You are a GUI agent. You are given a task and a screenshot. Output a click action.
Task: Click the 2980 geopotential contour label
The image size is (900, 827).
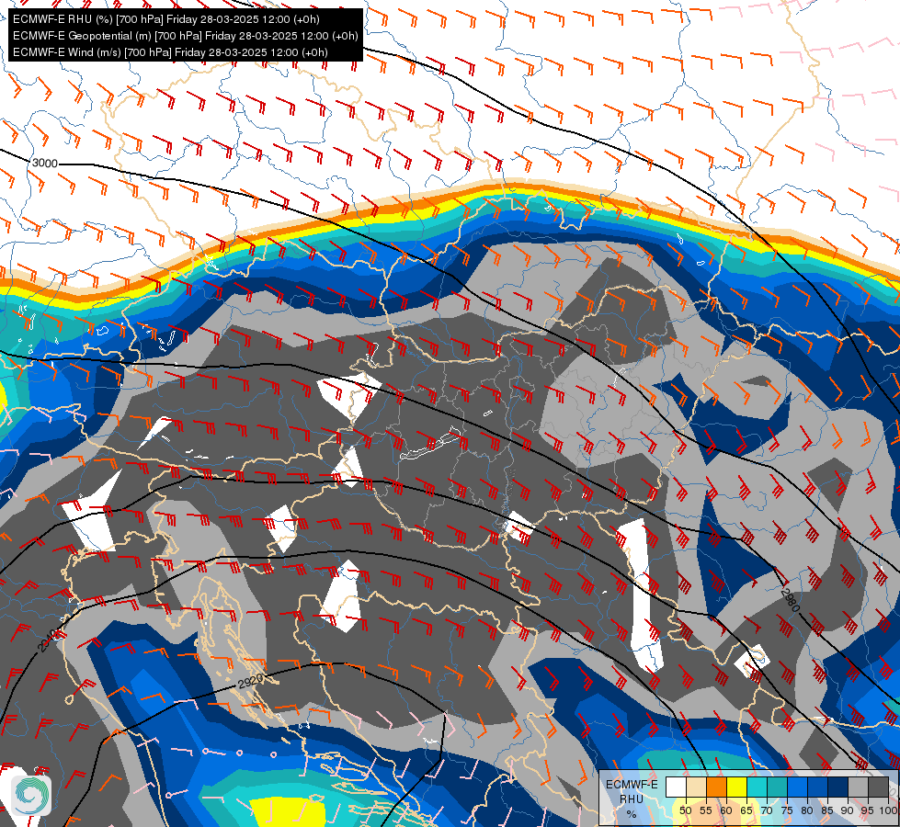[791, 598]
